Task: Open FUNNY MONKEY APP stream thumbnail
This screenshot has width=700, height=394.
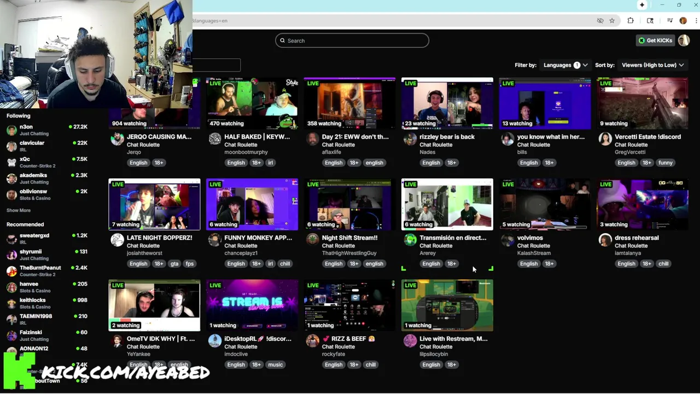Action: [x=252, y=204]
